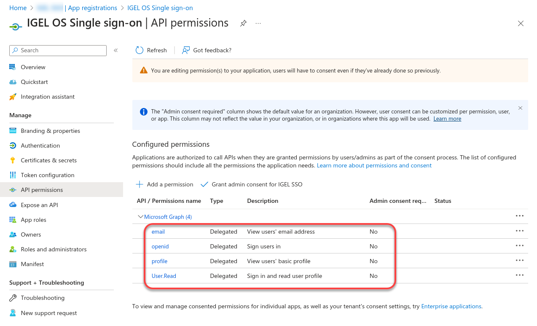Click the openid permission link
Screen dimensions: 537x326
160,246
